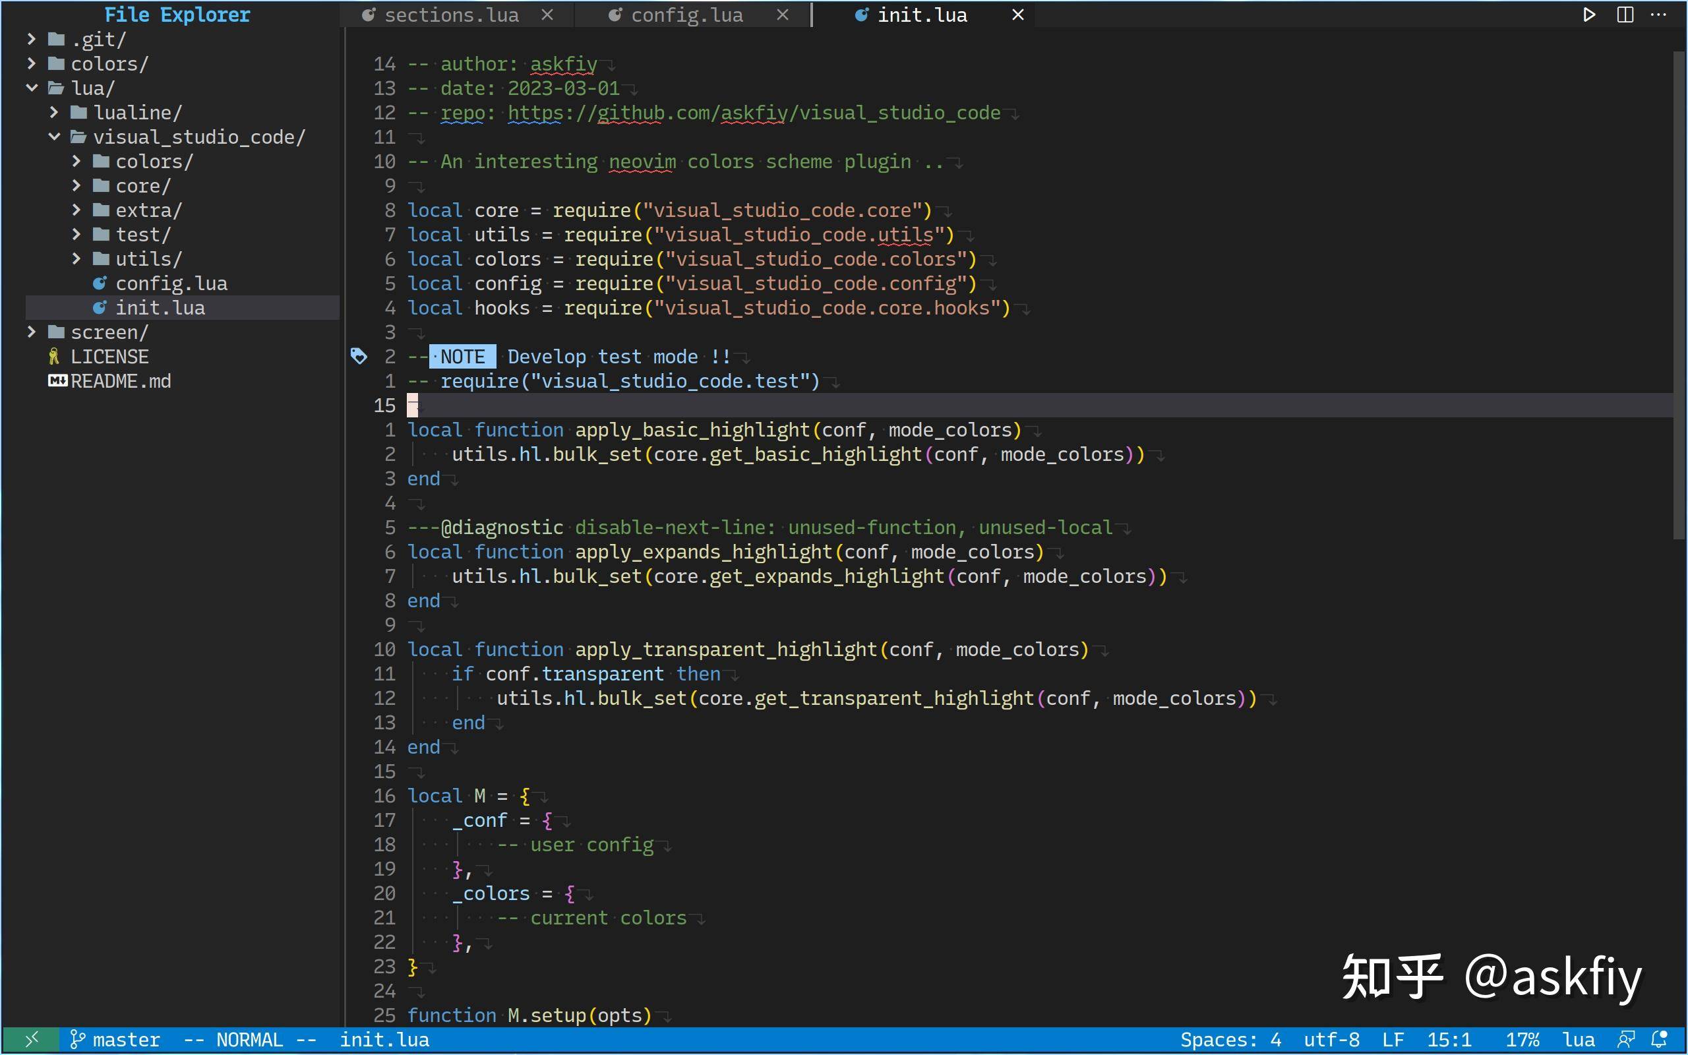This screenshot has width=1688, height=1055.
Task: Expand the core folder chevron
Action: click(x=76, y=185)
